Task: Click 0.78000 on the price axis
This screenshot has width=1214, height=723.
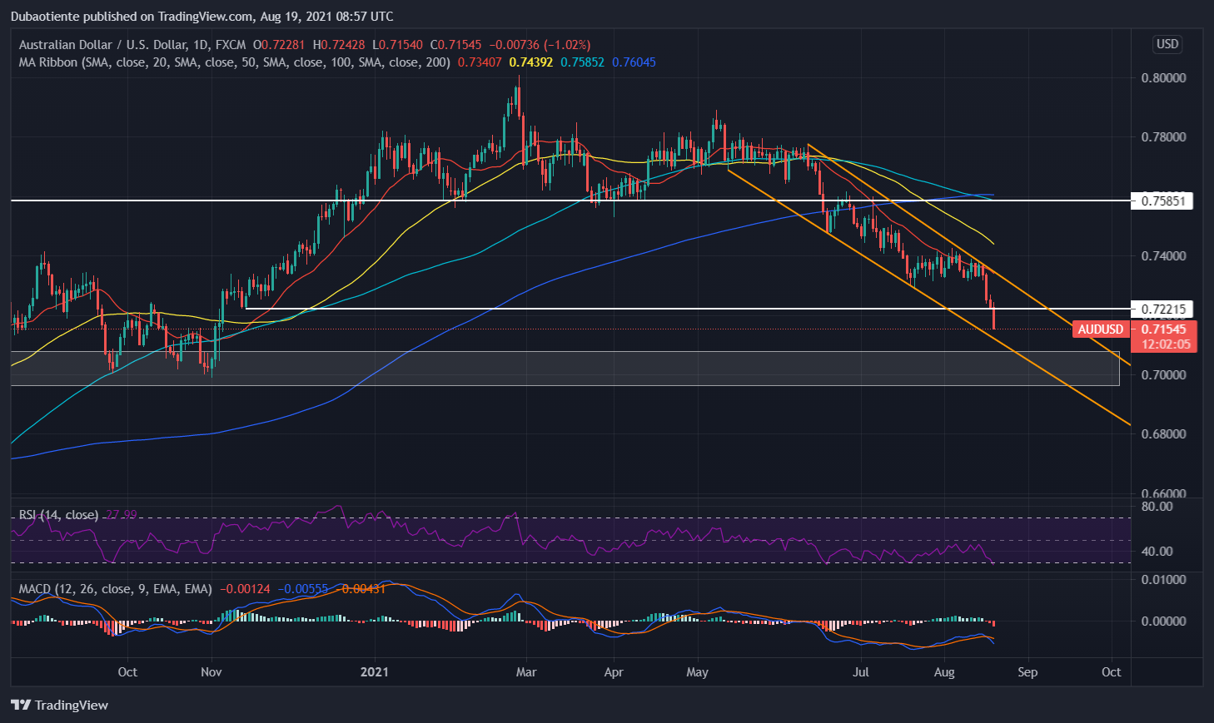Action: click(1163, 137)
